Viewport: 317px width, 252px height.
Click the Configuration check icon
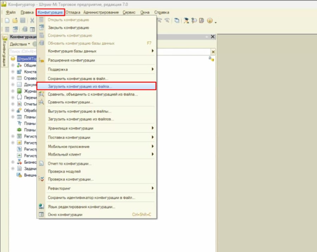[41, 179]
